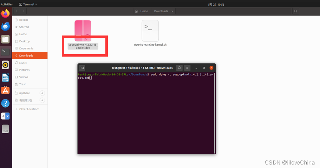This screenshot has width=320, height=168.
Task: Launch Firefox from the dock
Action: pyautogui.click(x=6, y=14)
